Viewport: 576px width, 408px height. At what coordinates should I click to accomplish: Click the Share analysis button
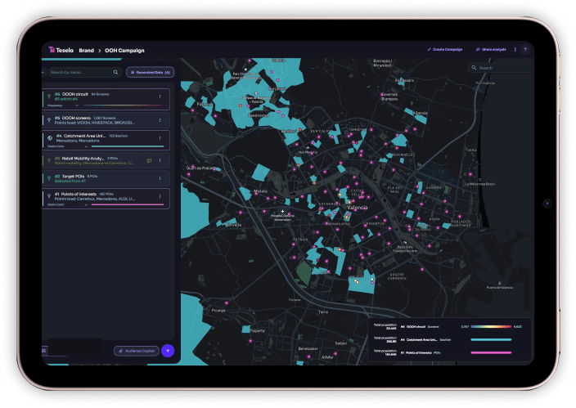pyautogui.click(x=491, y=49)
